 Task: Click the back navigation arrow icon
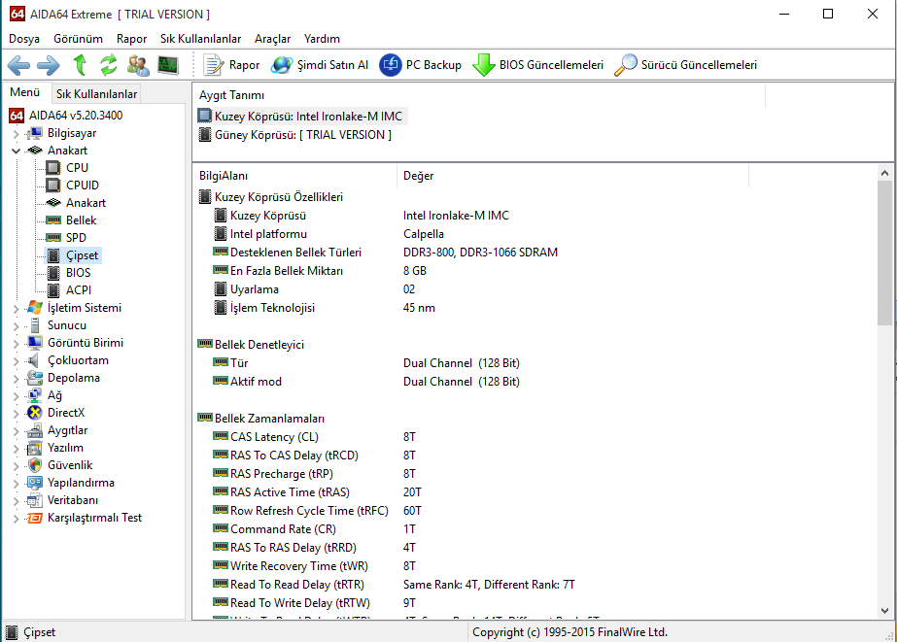[x=18, y=65]
